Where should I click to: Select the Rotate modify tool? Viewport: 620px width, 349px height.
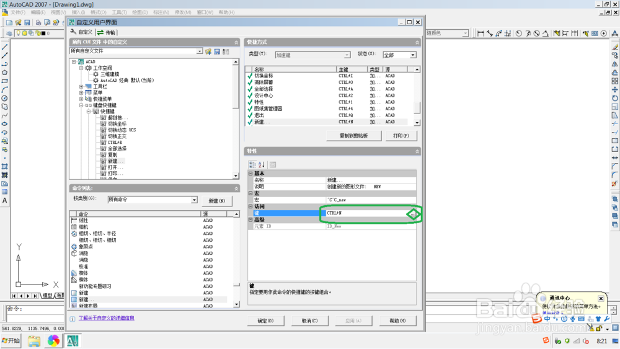(615, 98)
